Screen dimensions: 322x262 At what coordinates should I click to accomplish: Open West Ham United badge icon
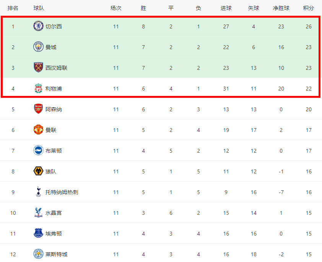(x=38, y=68)
